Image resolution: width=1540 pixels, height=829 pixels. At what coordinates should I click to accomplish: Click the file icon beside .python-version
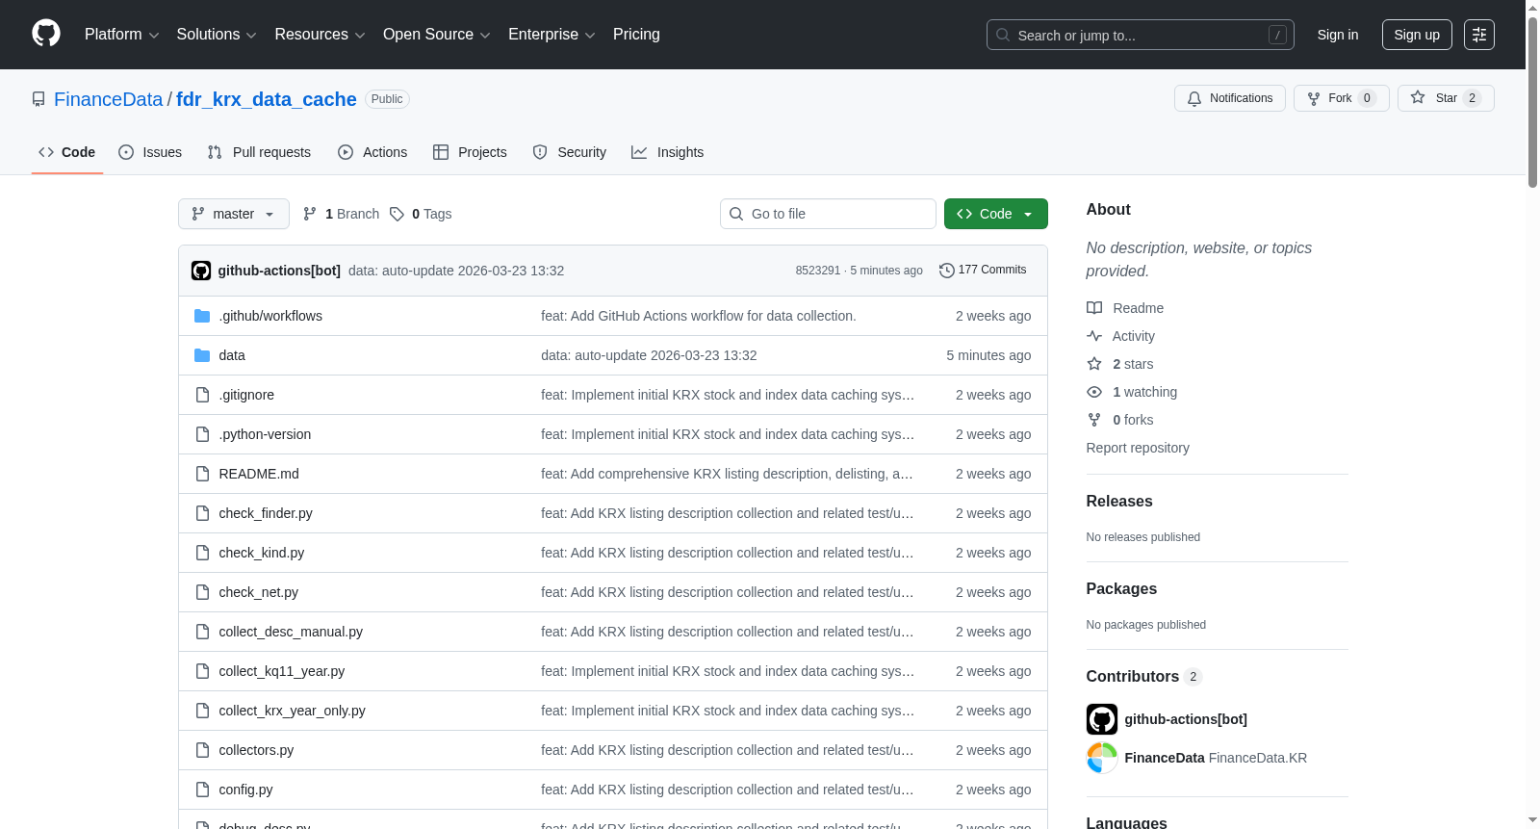[x=202, y=434]
